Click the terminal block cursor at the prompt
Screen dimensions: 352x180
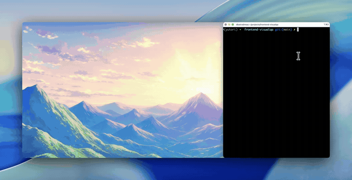[298, 29]
